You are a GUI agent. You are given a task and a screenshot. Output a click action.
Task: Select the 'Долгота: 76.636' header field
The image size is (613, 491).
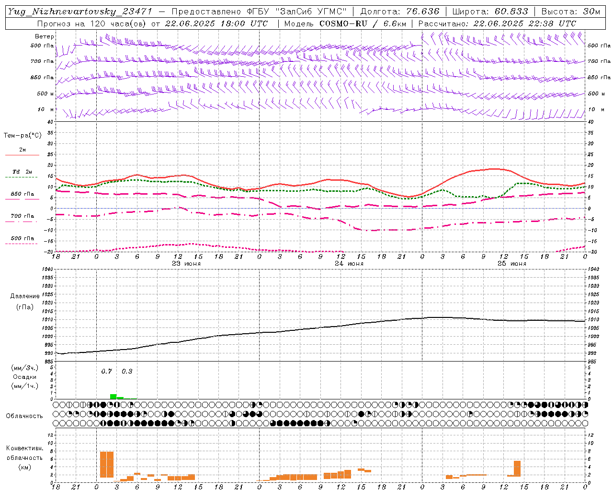tap(399, 12)
